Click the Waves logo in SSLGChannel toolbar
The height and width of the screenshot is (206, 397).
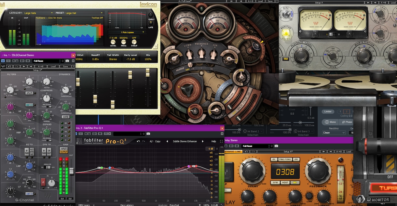3,66
